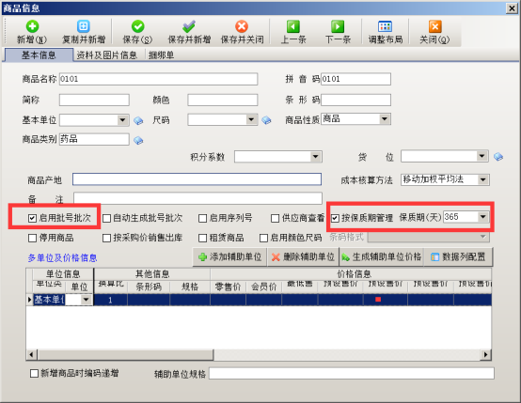Click the green check 保存 icon

click(x=137, y=26)
